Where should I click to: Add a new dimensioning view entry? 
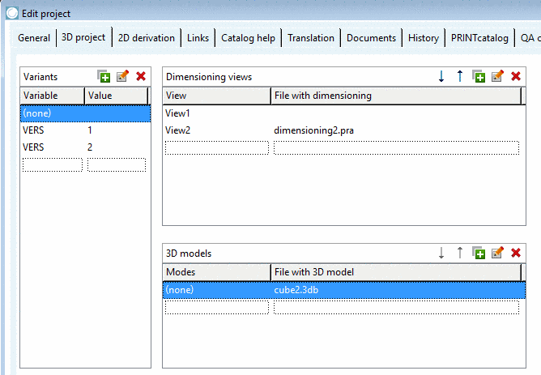[479, 76]
